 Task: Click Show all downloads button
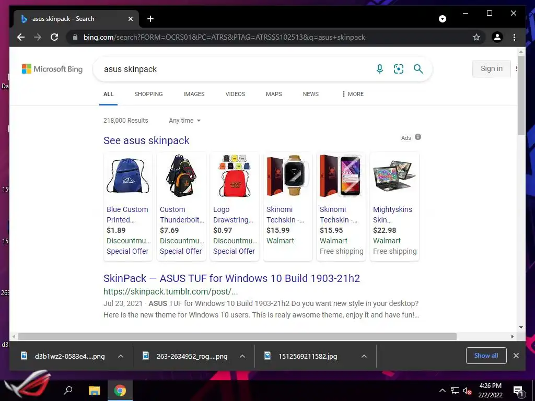coord(486,356)
